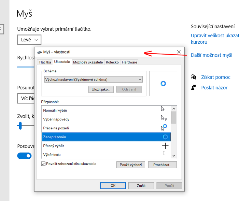Switch to the Tlačítka tab
239x201 pixels.
[x=45, y=62]
